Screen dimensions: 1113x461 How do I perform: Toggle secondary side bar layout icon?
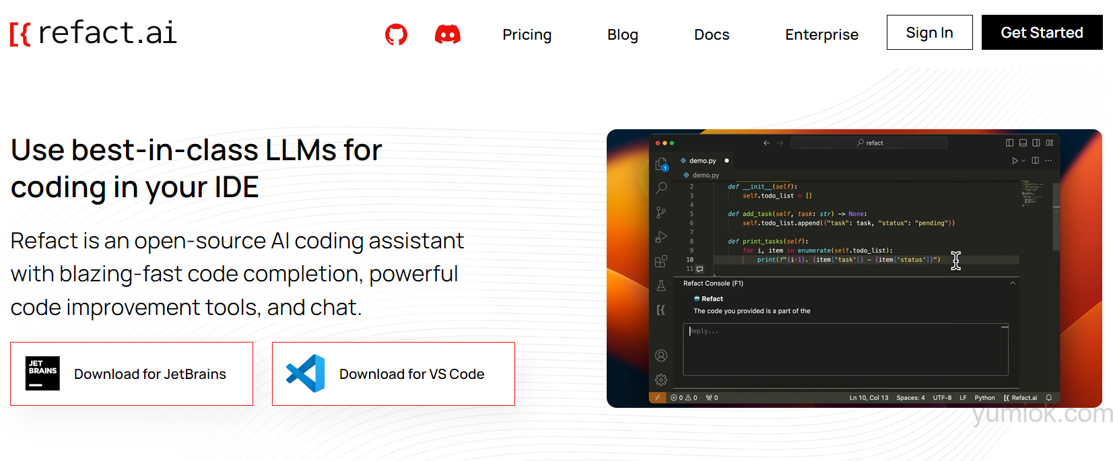(x=1036, y=143)
